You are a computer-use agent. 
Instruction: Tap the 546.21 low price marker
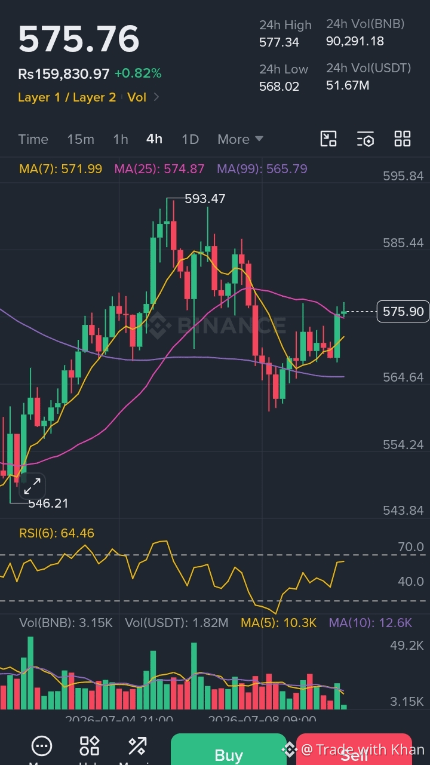48,503
